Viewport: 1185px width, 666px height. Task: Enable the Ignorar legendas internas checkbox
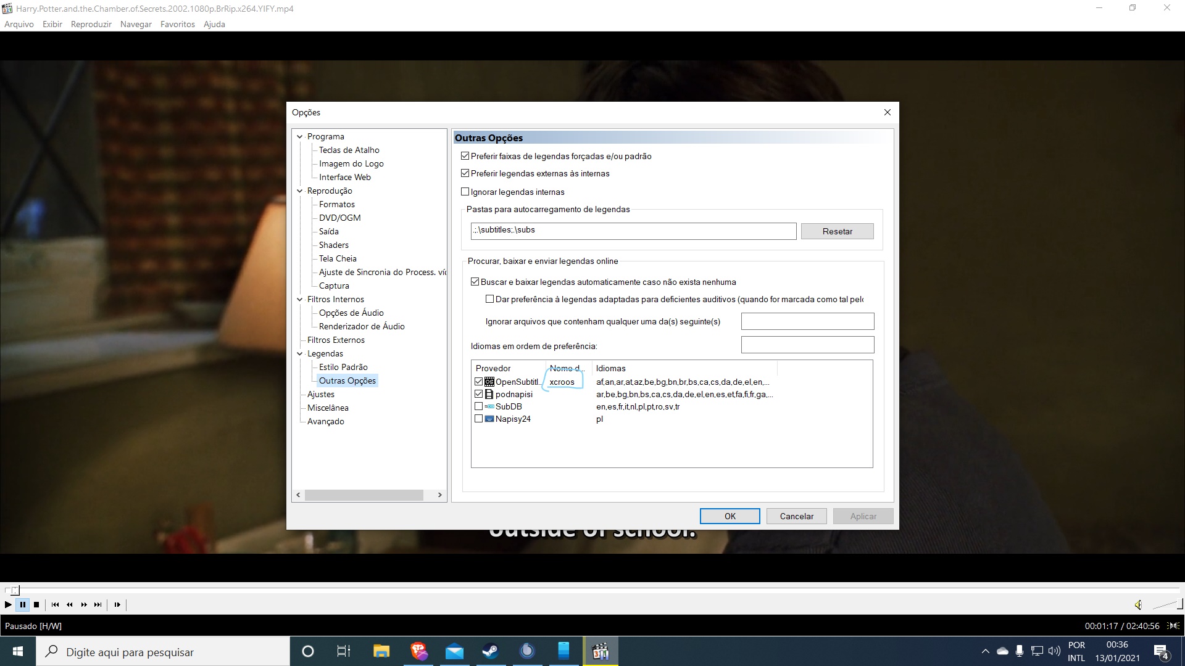coord(466,192)
